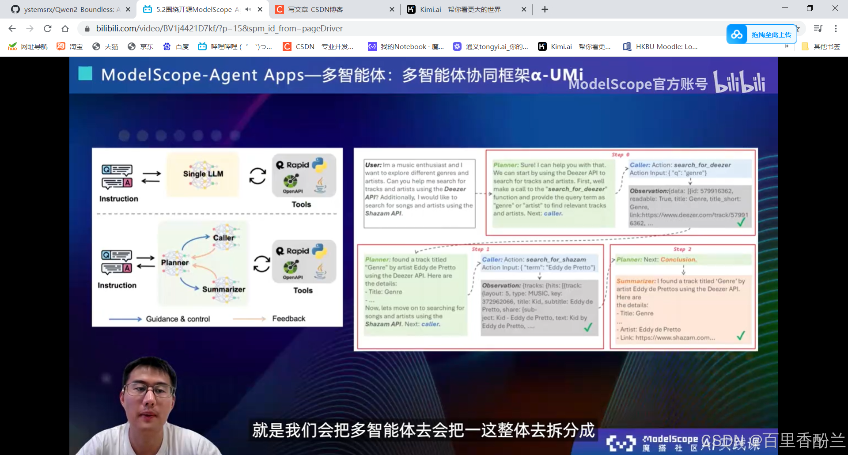The image size is (848, 455).
Task: Open the 网址导航 bookmark
Action: coord(27,46)
